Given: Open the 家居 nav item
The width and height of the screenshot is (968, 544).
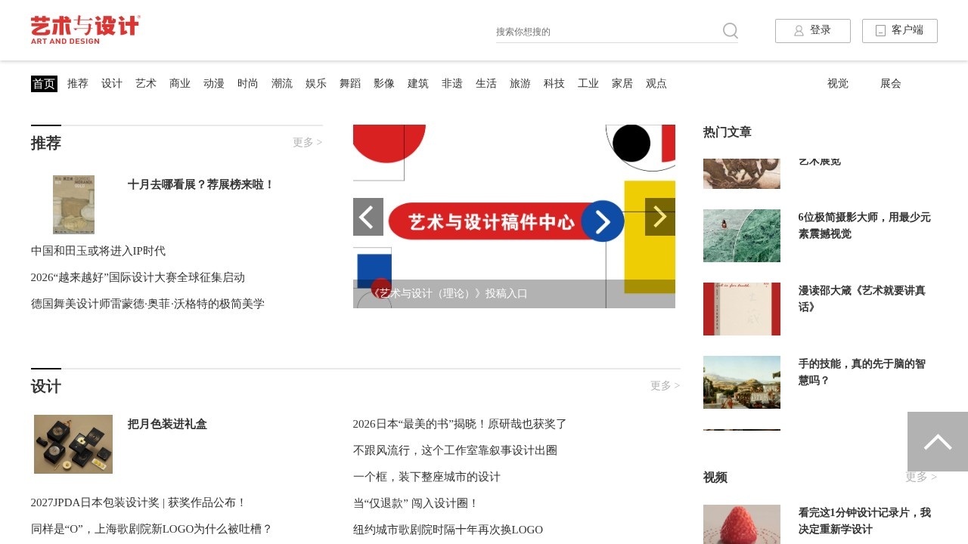Looking at the screenshot, I should tap(622, 84).
